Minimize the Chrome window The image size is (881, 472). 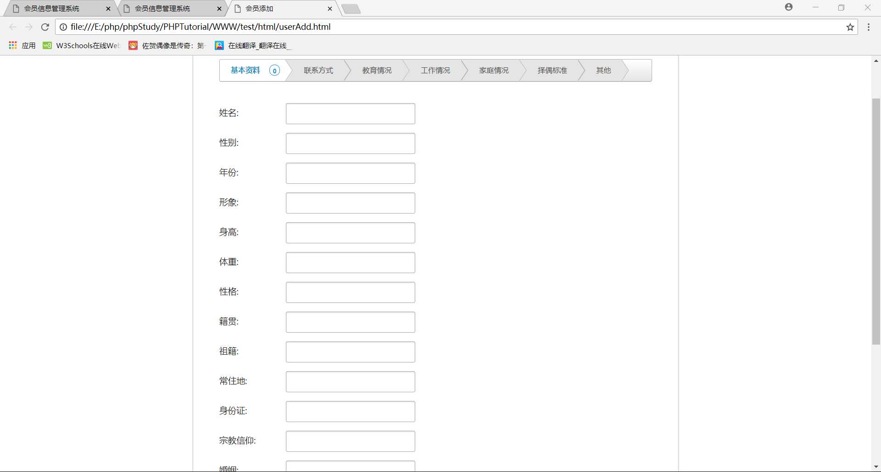815,7
